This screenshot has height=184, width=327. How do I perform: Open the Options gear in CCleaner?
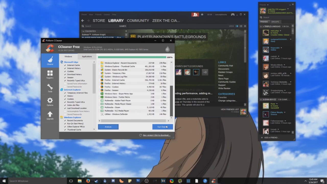tap(50, 102)
